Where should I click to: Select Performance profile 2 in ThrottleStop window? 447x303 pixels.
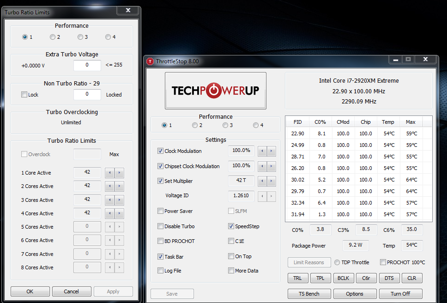[x=195, y=125]
